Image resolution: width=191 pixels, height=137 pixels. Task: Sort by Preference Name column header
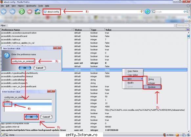[37, 30]
